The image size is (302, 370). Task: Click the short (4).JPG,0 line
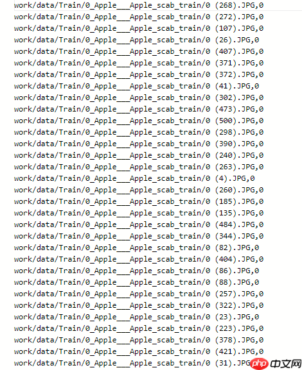coord(134,179)
